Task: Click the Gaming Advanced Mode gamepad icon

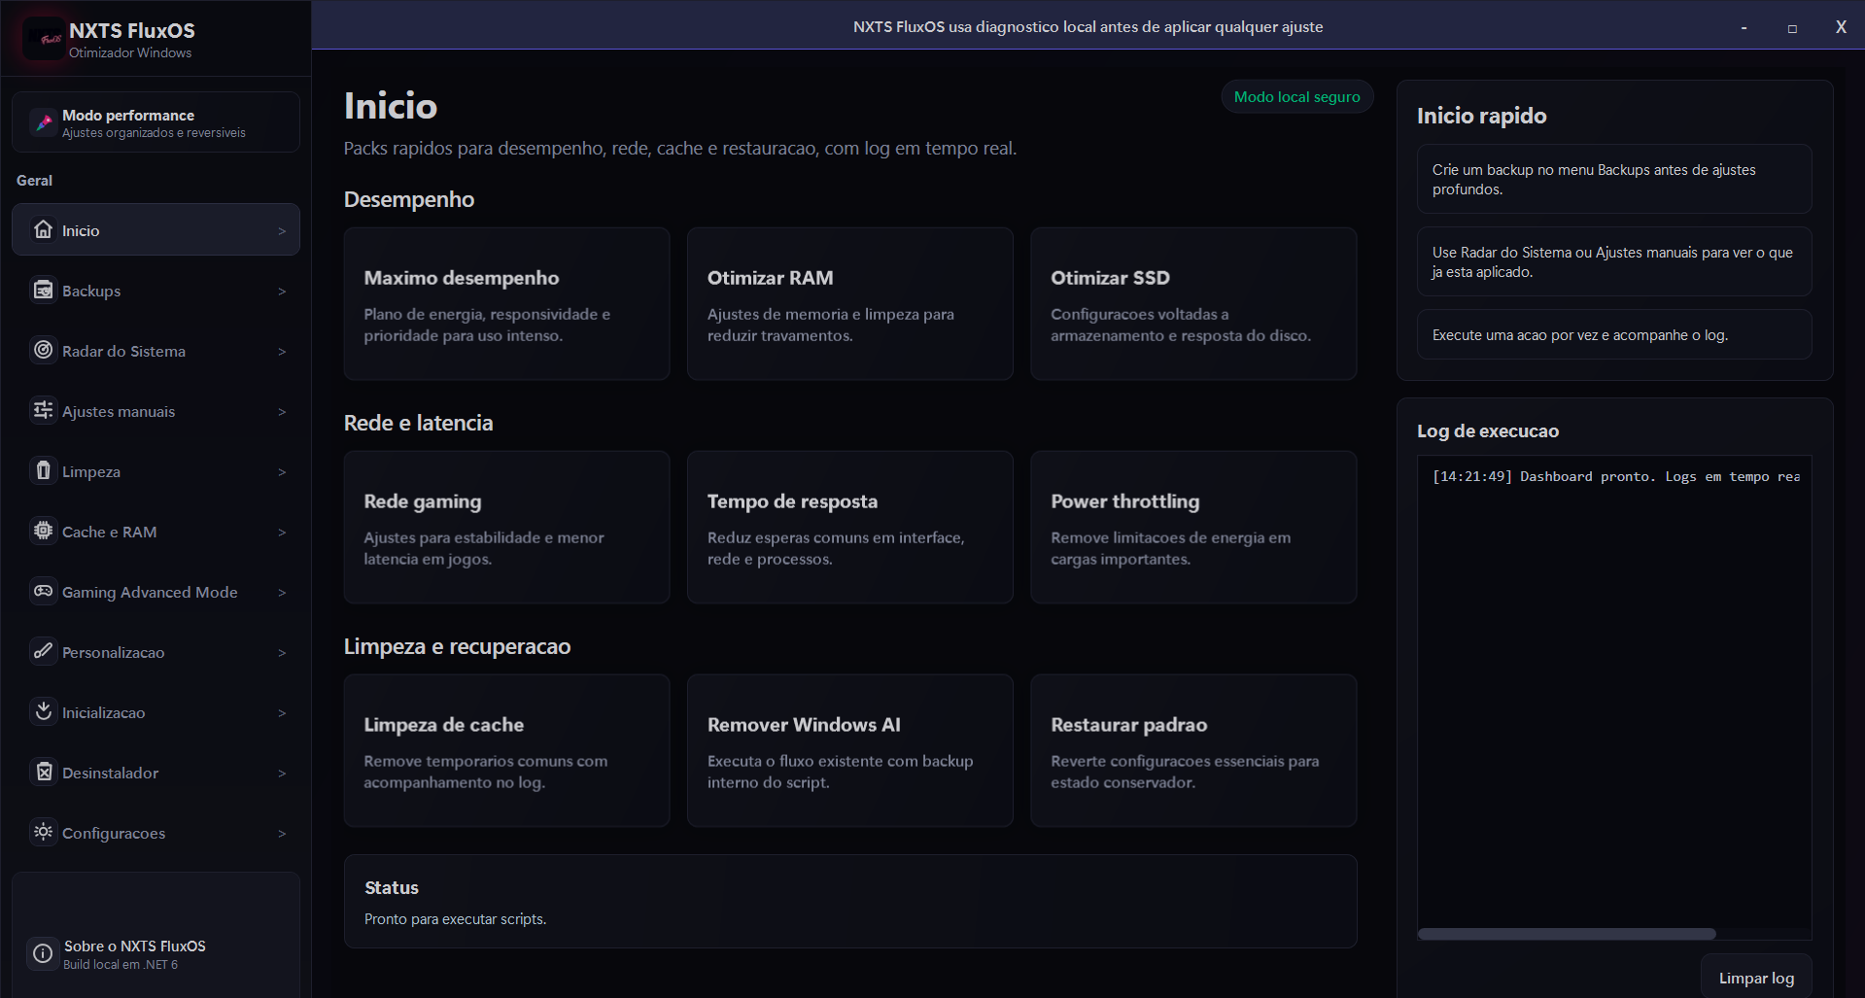Action: [43, 591]
